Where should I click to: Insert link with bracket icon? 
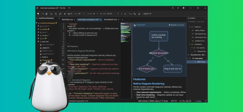point(105,14)
